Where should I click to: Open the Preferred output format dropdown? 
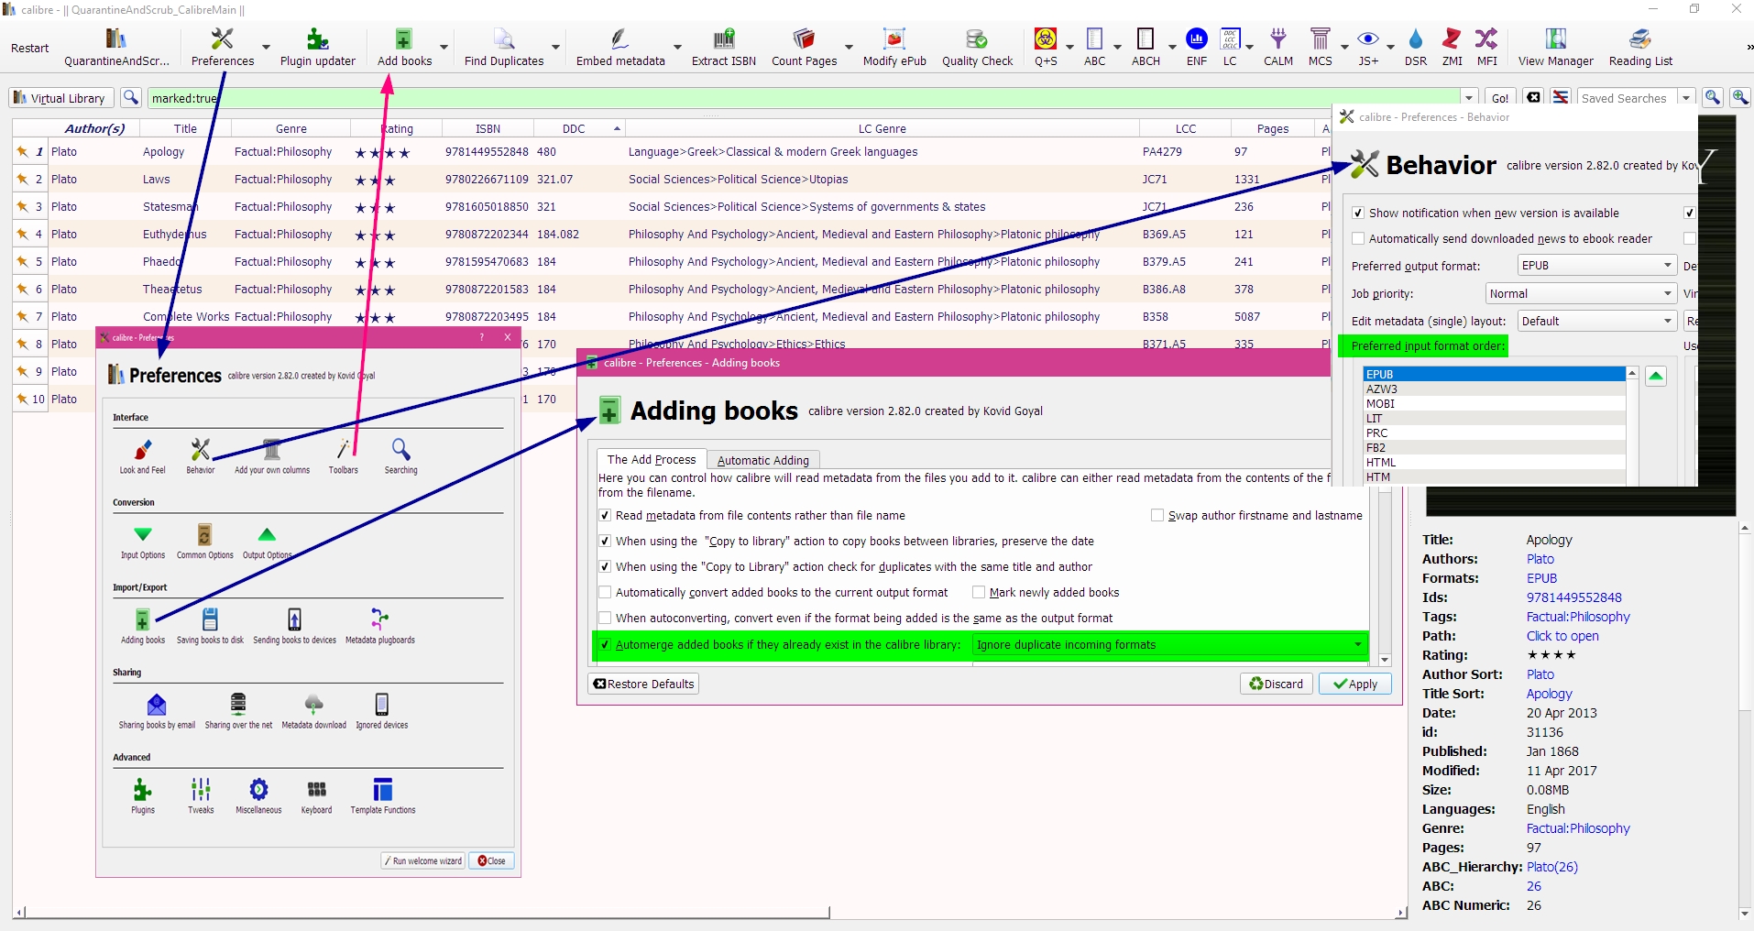coord(1596,266)
